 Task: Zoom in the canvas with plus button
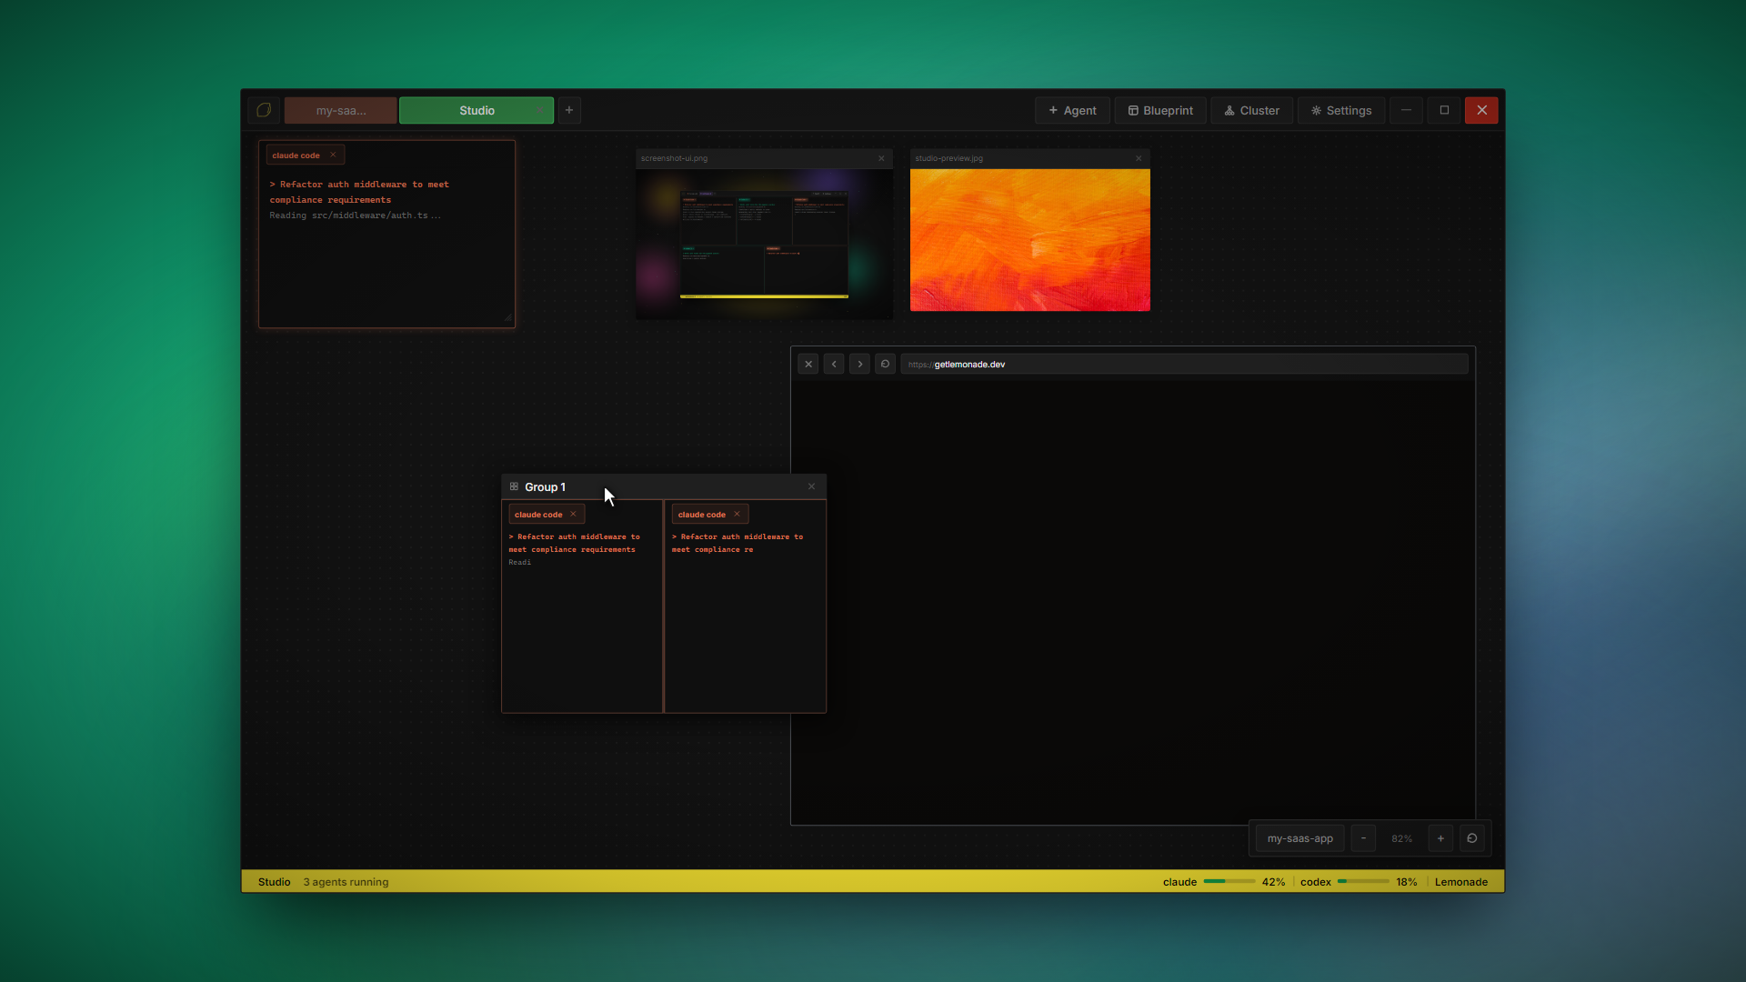point(1440,838)
